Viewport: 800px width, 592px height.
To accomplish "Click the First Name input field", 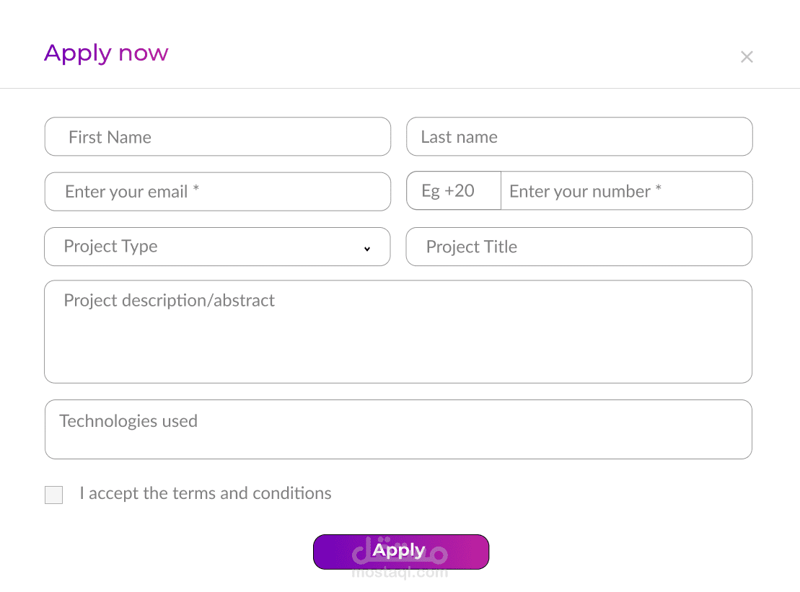I will tap(217, 137).
